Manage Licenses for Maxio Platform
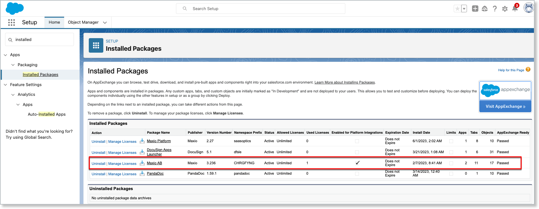539x209 pixels. click(122, 142)
